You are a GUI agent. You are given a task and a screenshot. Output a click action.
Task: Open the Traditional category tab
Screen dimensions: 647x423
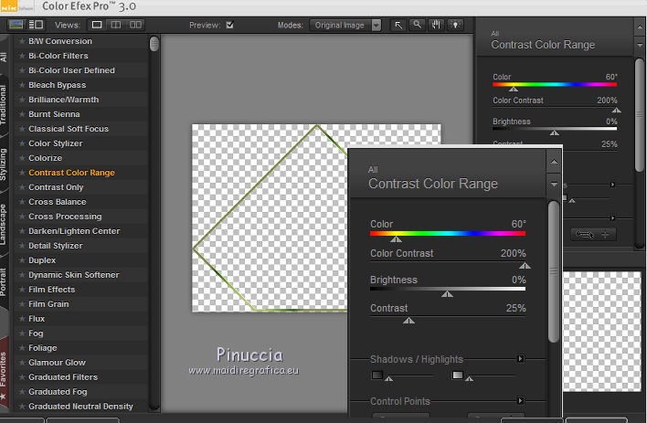click(4, 105)
